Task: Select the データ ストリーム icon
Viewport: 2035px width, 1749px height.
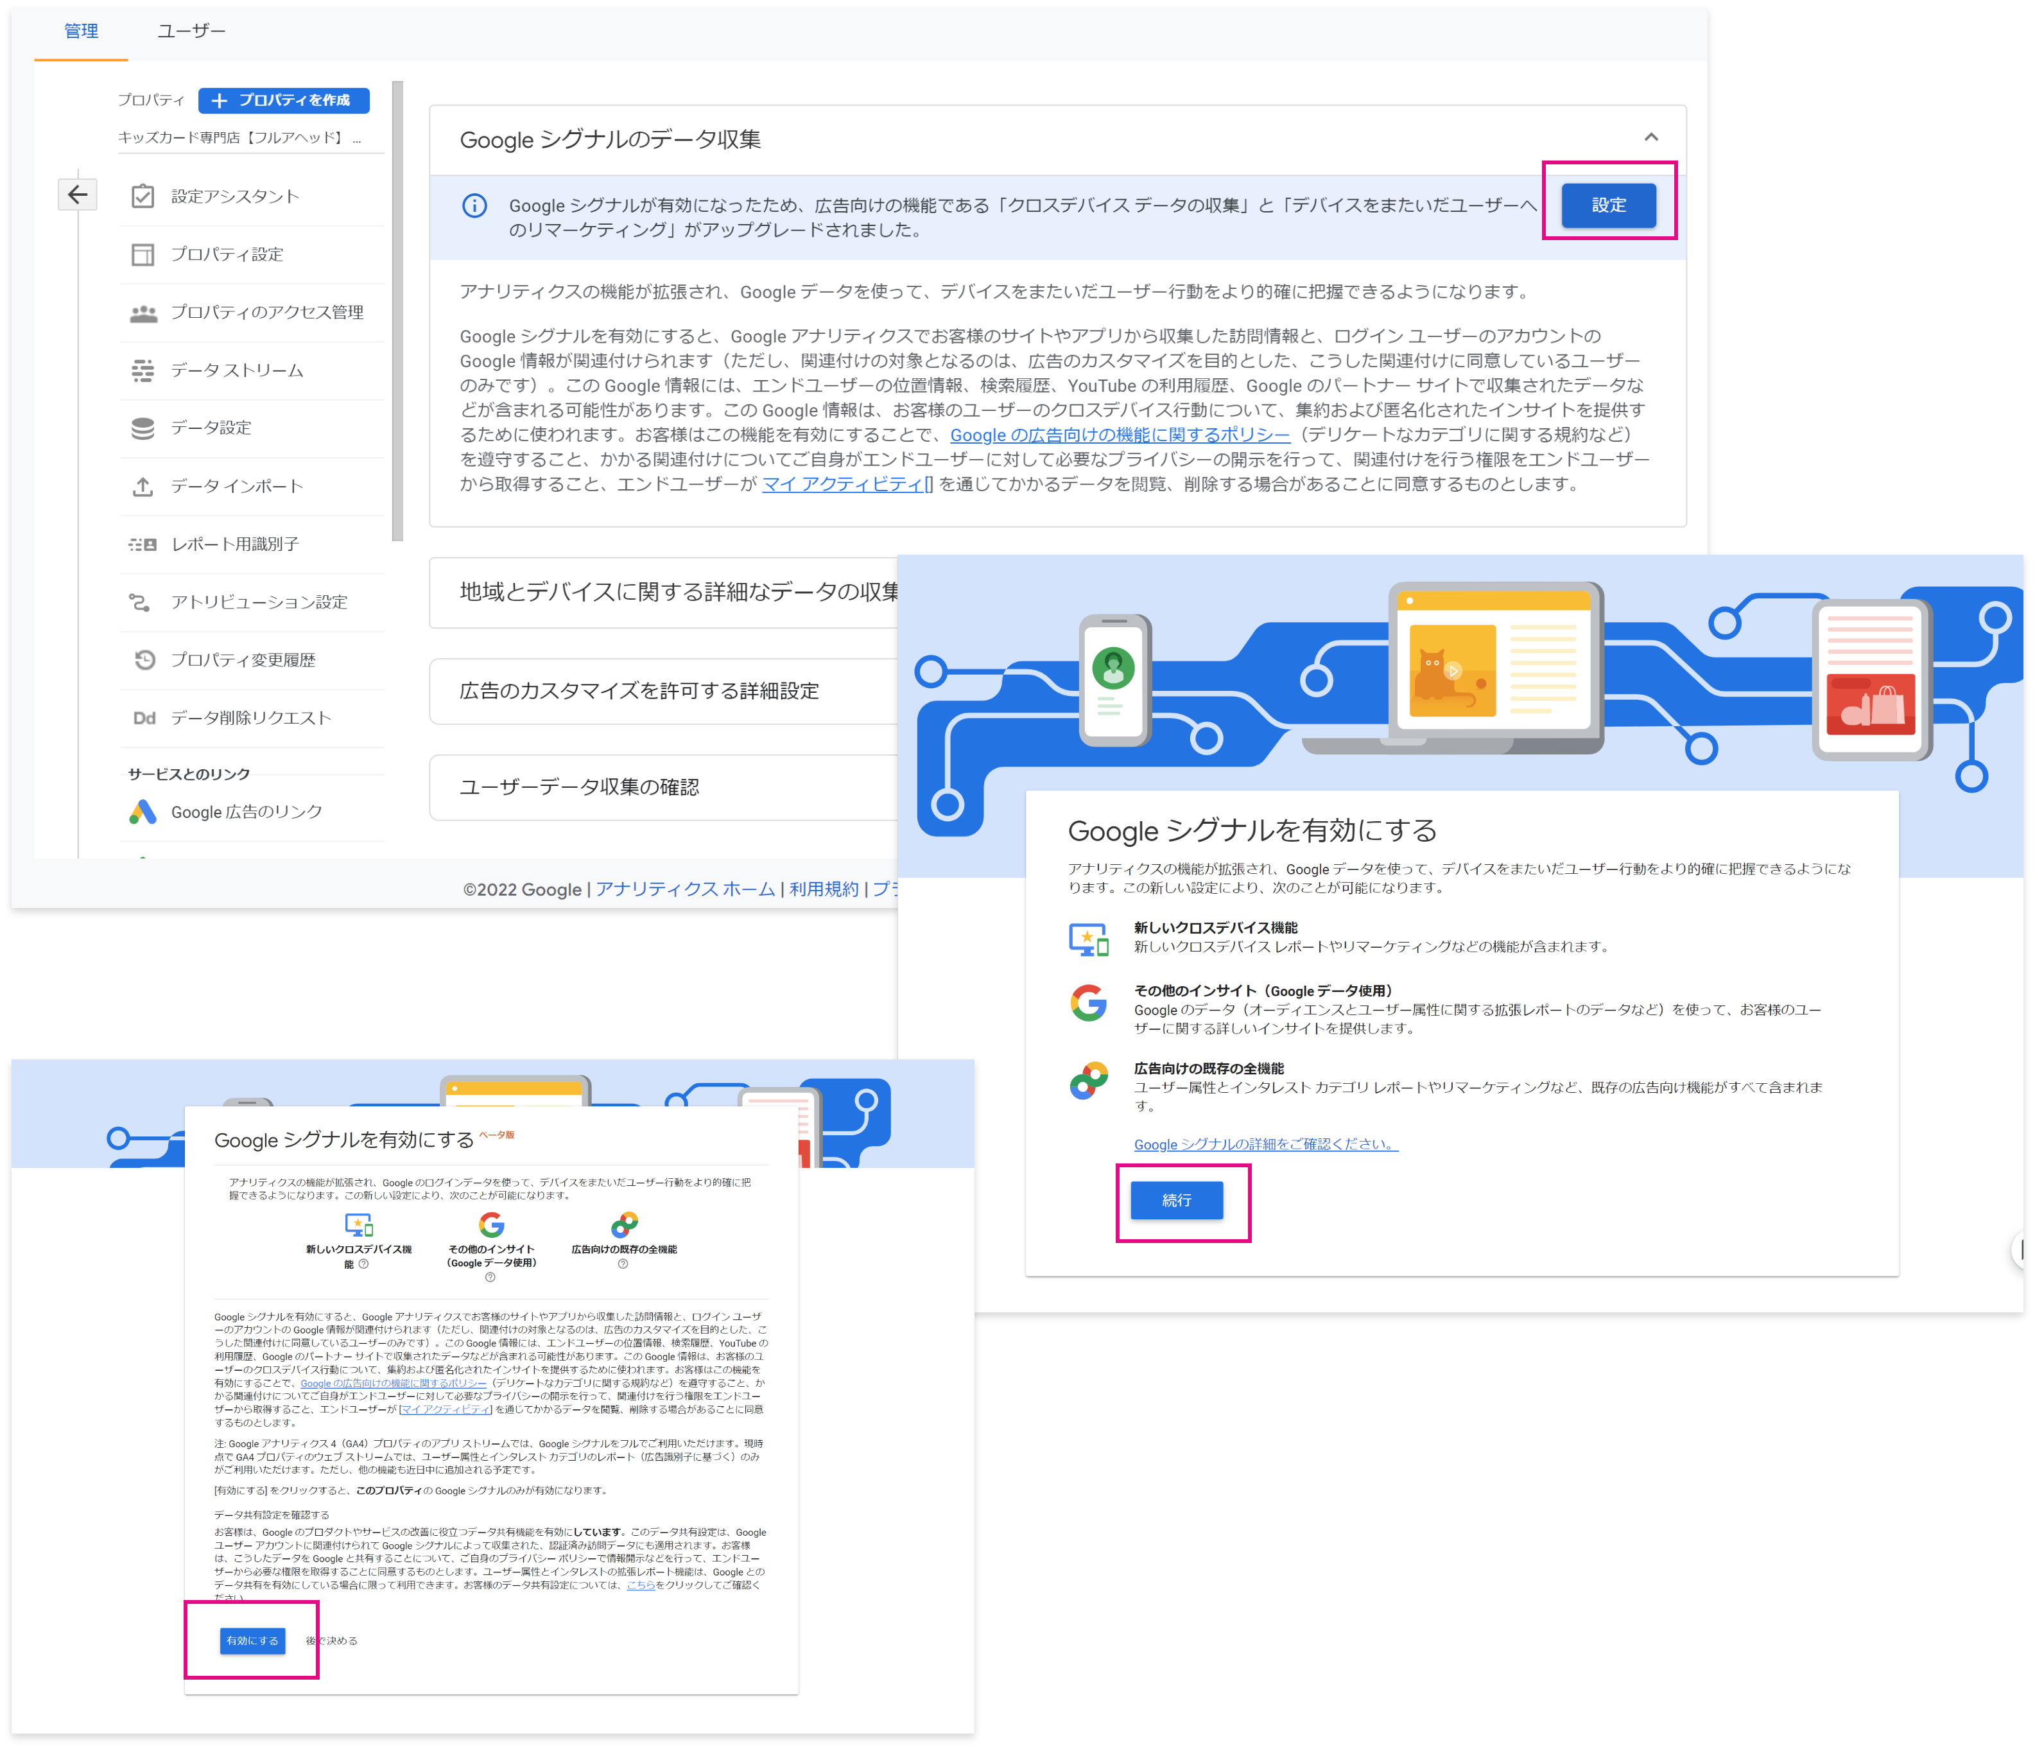Action: click(x=143, y=370)
